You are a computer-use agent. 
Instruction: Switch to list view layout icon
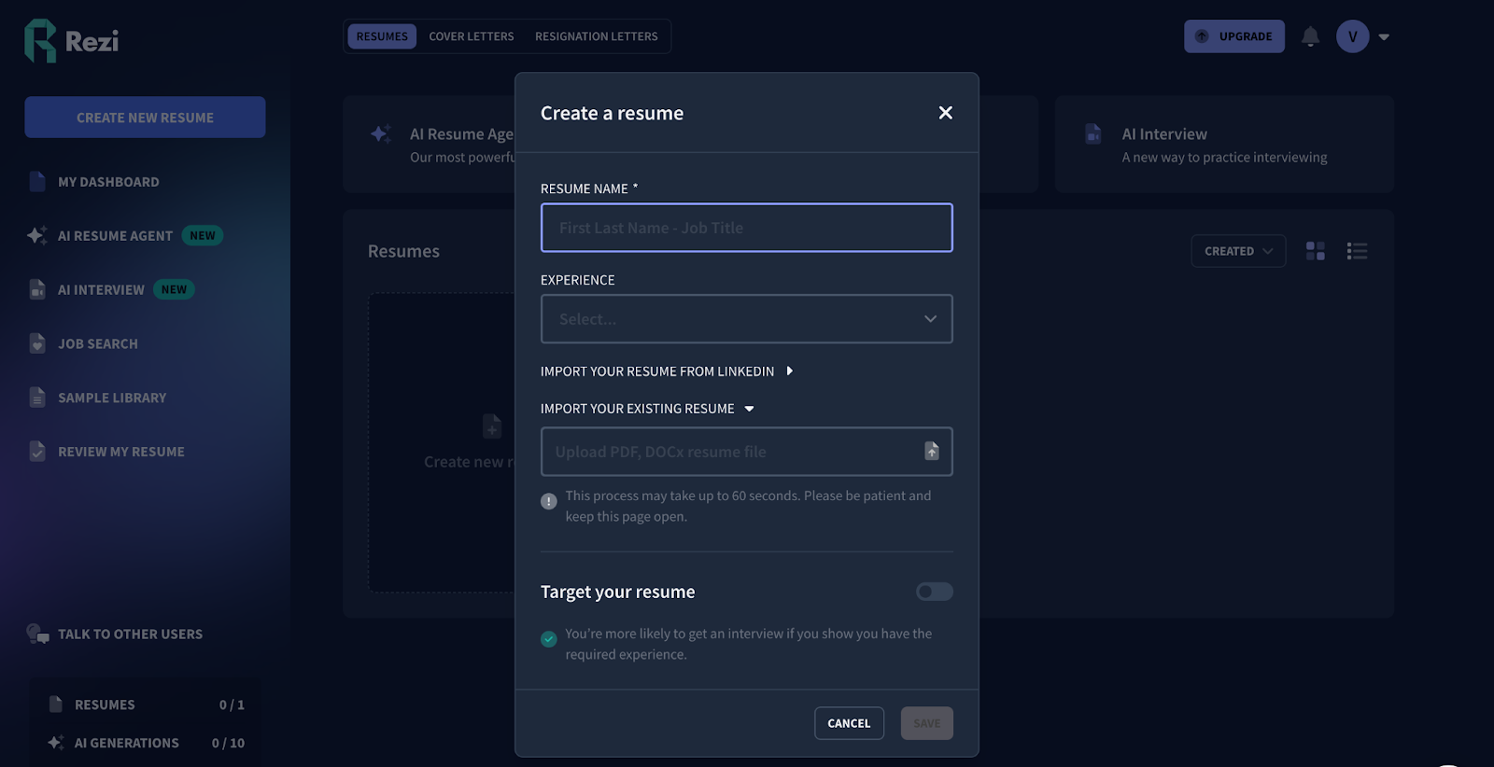point(1357,251)
